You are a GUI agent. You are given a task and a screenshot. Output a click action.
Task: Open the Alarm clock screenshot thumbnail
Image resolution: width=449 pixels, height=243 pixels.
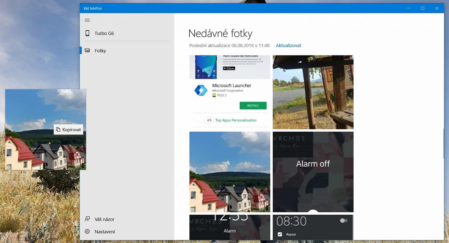230,227
